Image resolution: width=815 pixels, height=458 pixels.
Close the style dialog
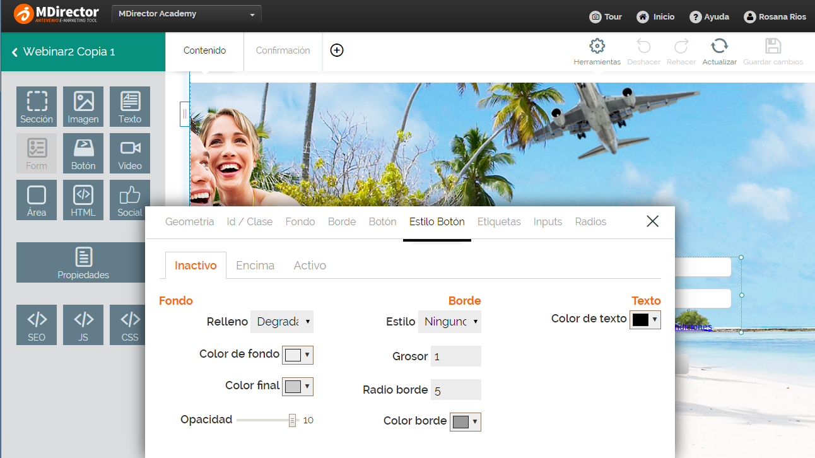click(x=653, y=221)
